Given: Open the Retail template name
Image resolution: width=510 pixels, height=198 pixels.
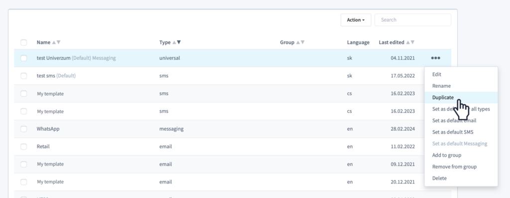Looking at the screenshot, I should [x=43, y=147].
